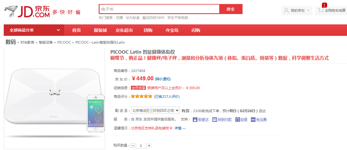Decrease purchase quantity with minus button
Screen dimensions: 347x150
click(133, 146)
